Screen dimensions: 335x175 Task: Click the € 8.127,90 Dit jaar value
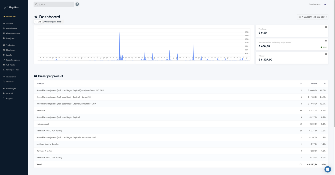tap(265, 60)
